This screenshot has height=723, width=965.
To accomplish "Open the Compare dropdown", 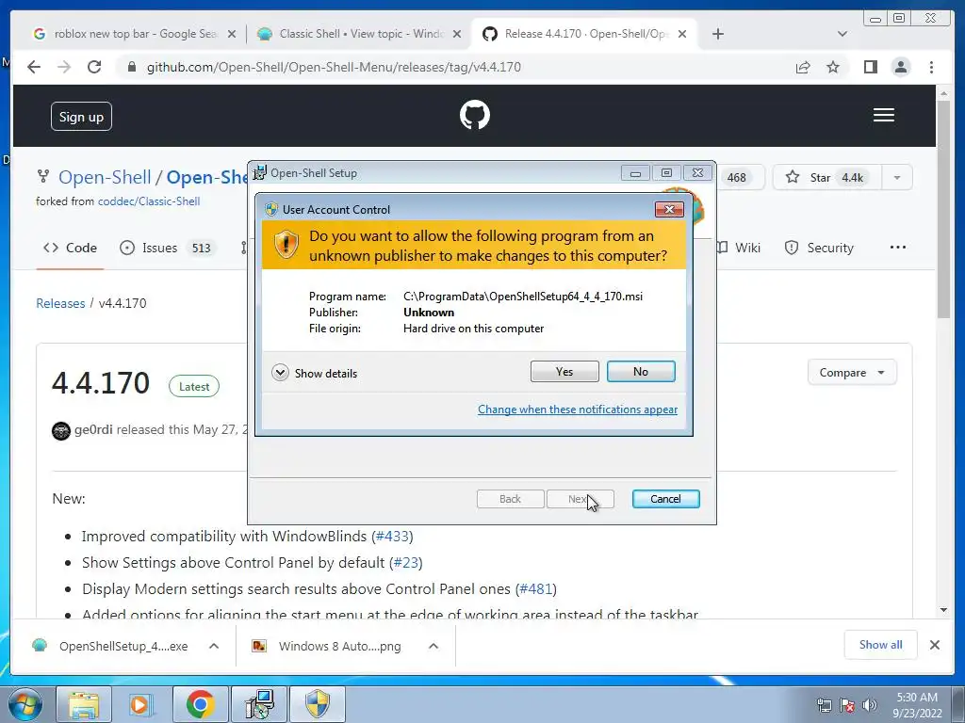I will pos(852,373).
